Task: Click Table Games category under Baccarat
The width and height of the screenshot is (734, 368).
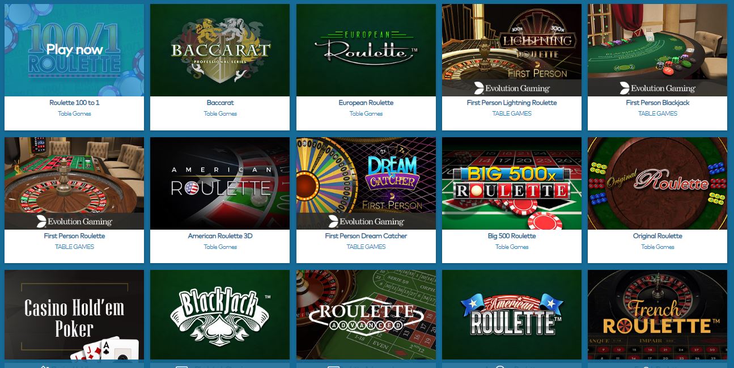Action: pos(220,113)
